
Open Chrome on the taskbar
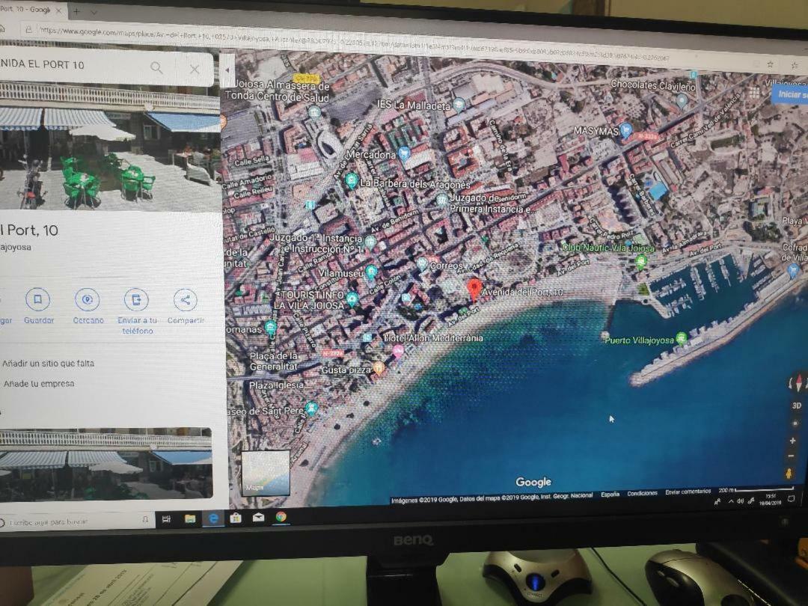pos(281,516)
